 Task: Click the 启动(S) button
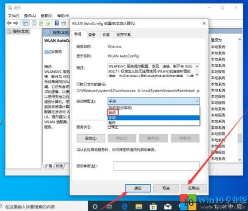91,138
